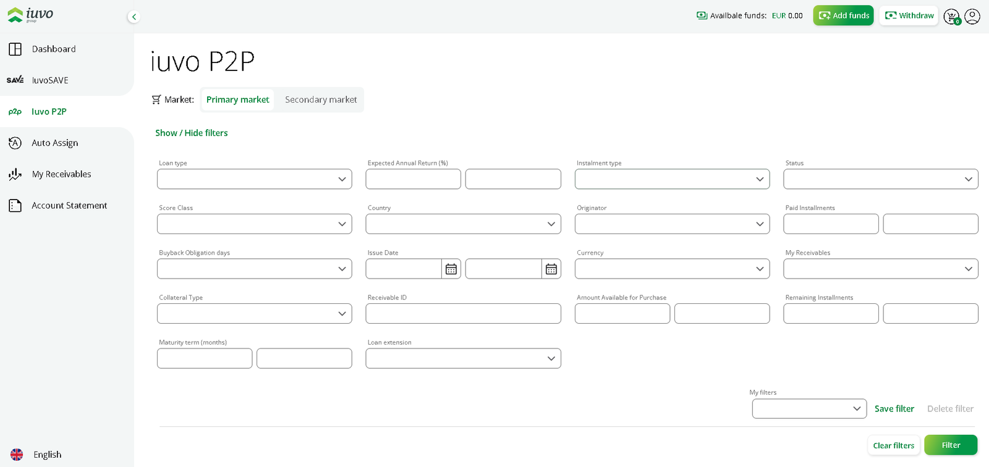
Task: Click Save filter link
Action: tap(894, 408)
